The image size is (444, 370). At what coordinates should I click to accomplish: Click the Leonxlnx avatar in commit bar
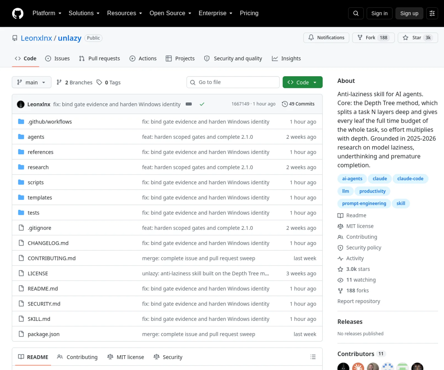21,104
